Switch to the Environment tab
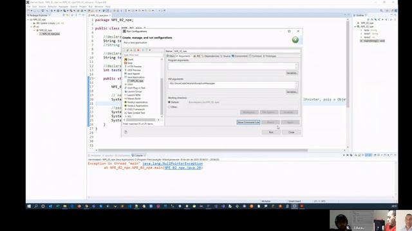 [240, 56]
